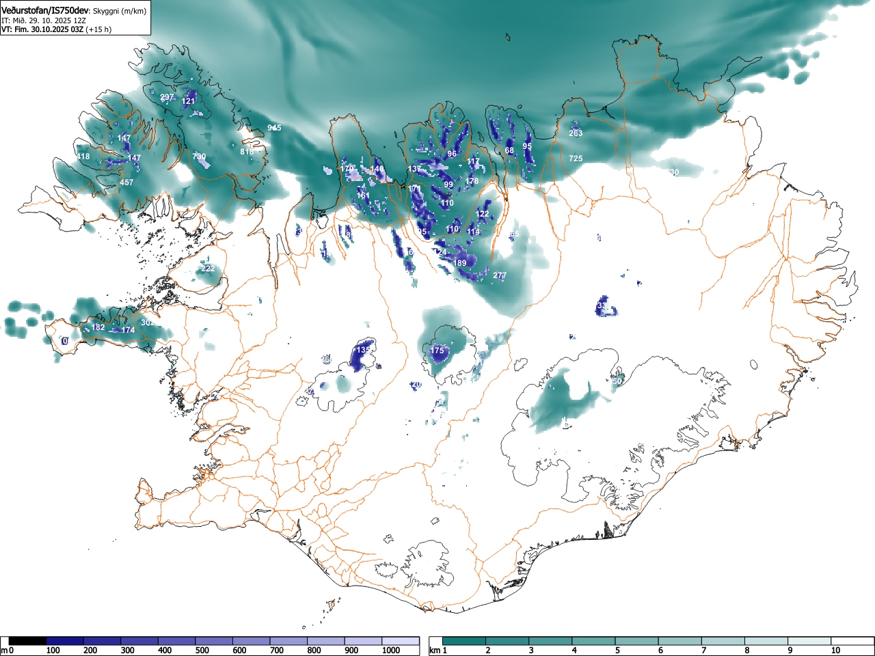
Task: Click the 10 tick label on the km scale
Action: pyautogui.click(x=835, y=651)
